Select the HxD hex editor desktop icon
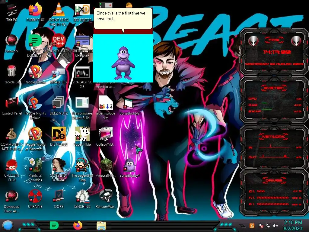This screenshot has width=309, height=232. [82, 12]
